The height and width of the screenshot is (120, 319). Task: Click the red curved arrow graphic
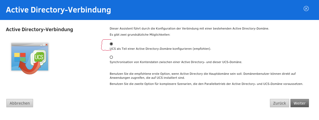(29, 69)
